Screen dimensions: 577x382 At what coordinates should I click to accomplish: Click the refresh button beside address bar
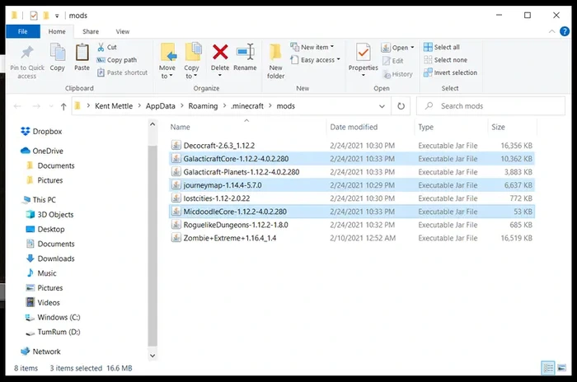point(401,106)
